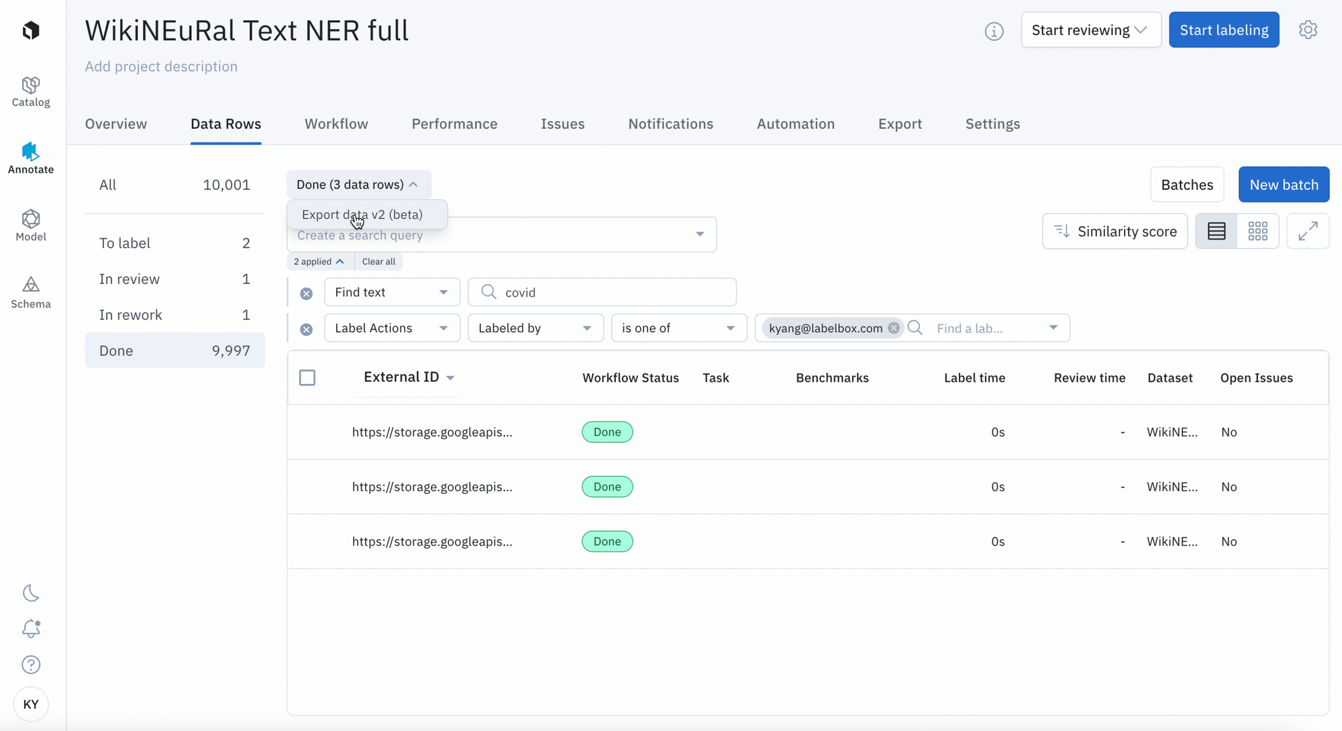Remove the Find text filter
Image resolution: width=1342 pixels, height=731 pixels.
click(307, 293)
